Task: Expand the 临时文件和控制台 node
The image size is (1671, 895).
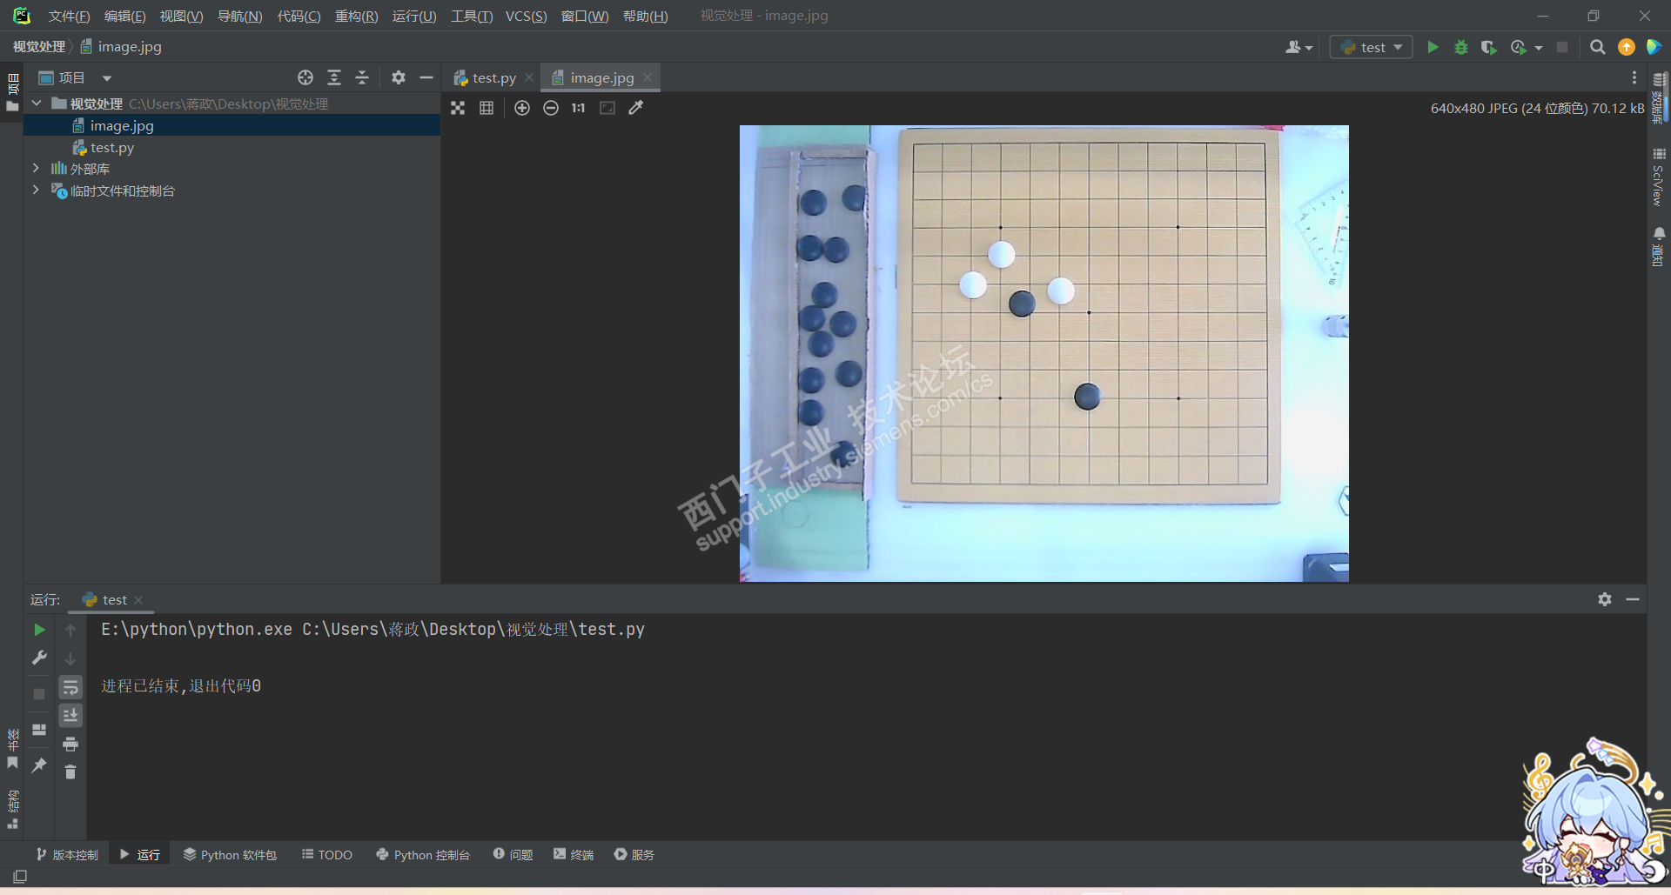Action: pyautogui.click(x=36, y=190)
